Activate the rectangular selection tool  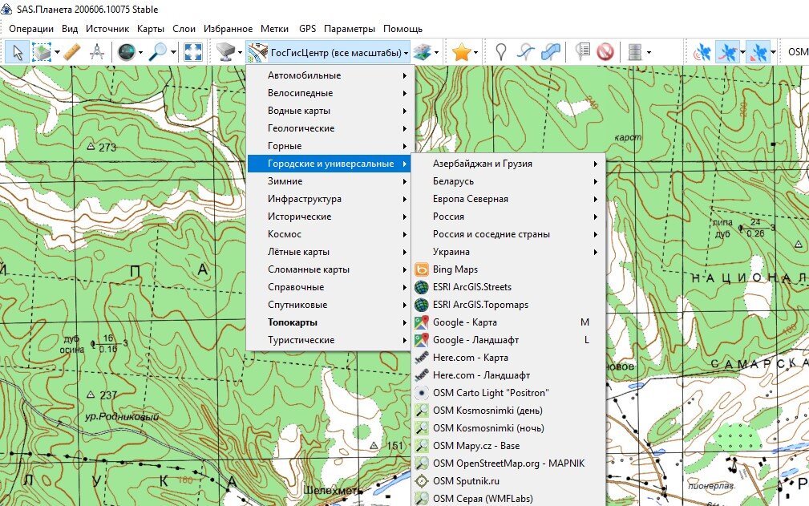click(x=41, y=52)
